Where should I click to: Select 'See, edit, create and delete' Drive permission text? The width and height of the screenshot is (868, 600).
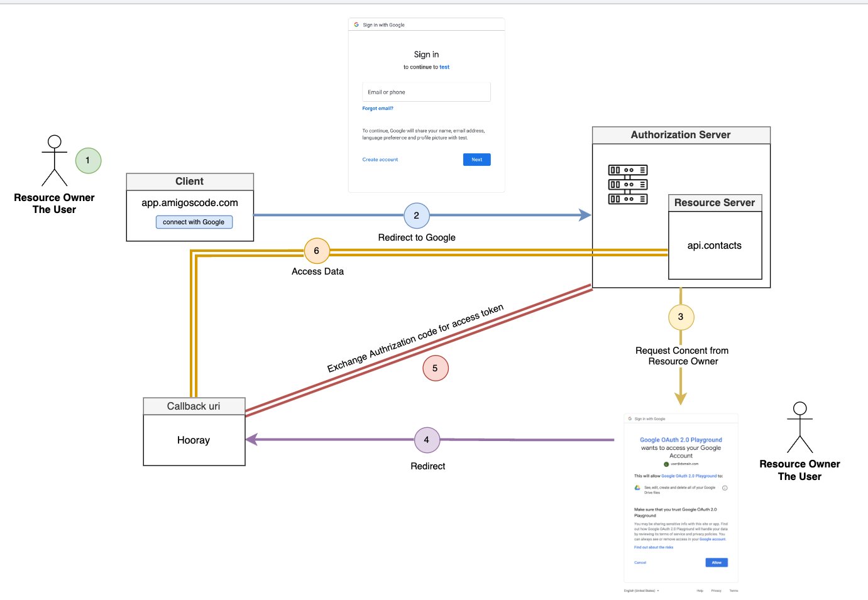click(679, 490)
